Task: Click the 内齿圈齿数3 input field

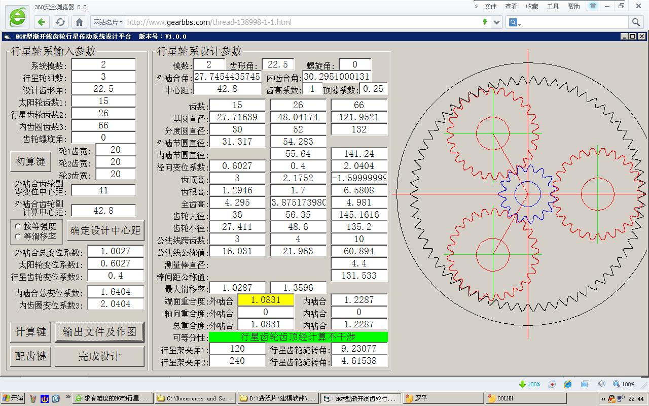Action: (x=103, y=125)
